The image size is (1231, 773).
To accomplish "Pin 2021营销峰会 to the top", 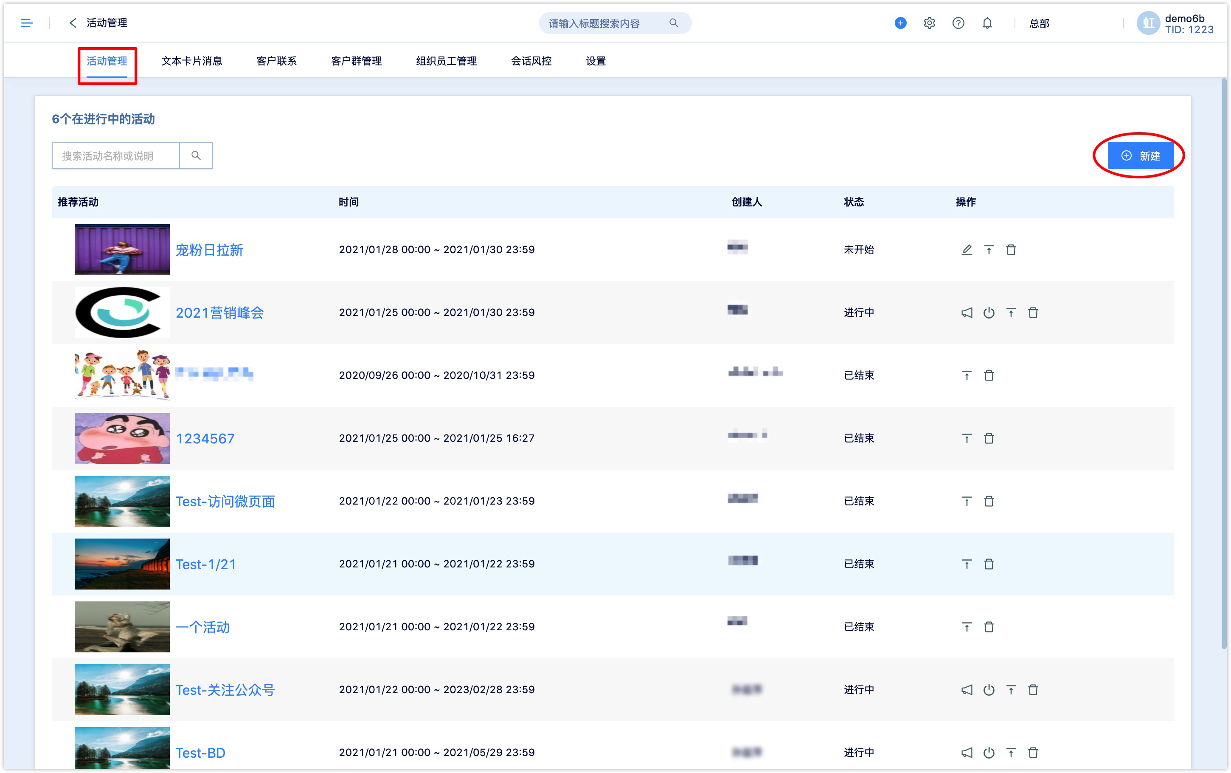I will tap(1011, 313).
